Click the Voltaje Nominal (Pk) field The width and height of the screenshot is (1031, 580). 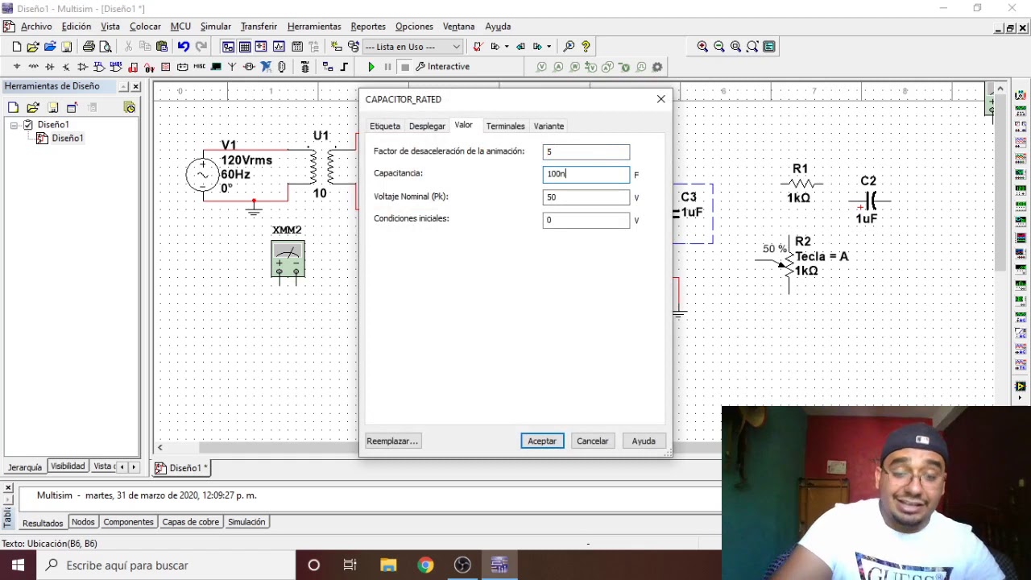click(586, 197)
